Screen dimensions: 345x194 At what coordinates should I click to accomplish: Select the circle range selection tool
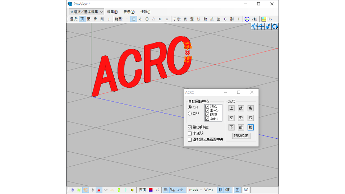coord(147,19)
